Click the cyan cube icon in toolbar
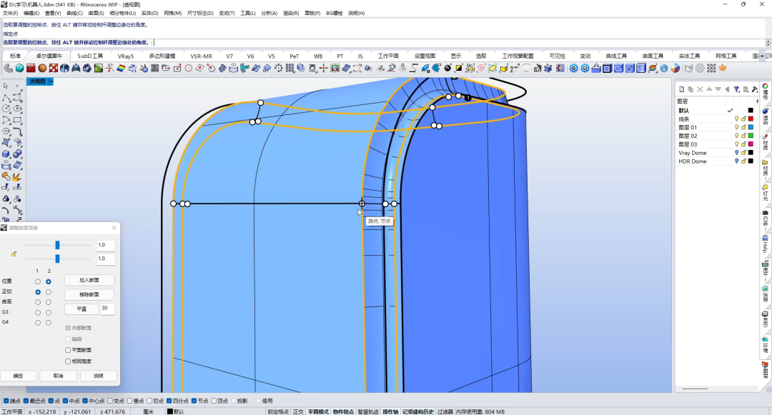Viewport: 772px width, 415px height. [x=20, y=69]
